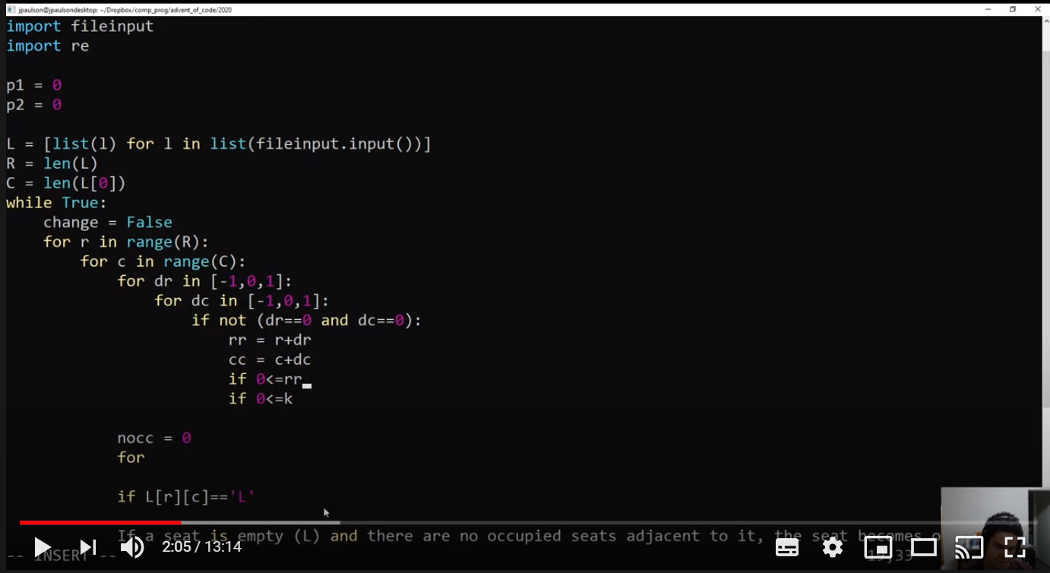Toggle subtitles on the video player
Viewport: 1050px width, 573px height.
pos(787,547)
